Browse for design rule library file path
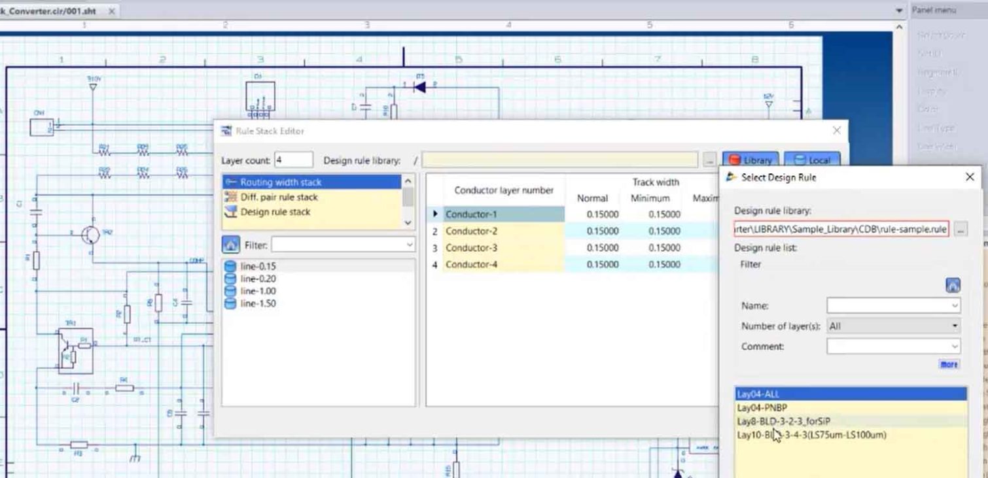 pyautogui.click(x=960, y=230)
